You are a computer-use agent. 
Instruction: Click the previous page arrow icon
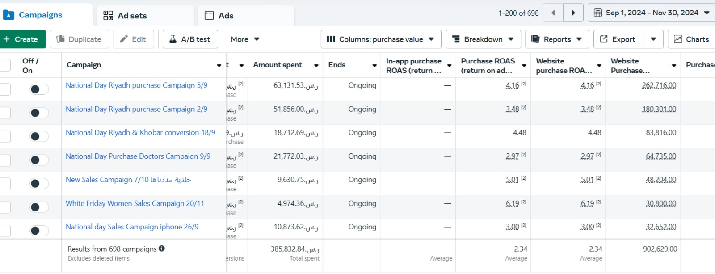point(553,13)
